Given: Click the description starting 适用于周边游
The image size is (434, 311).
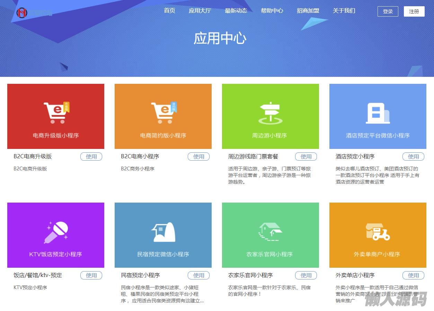Looking at the screenshot, I should (x=269, y=175).
